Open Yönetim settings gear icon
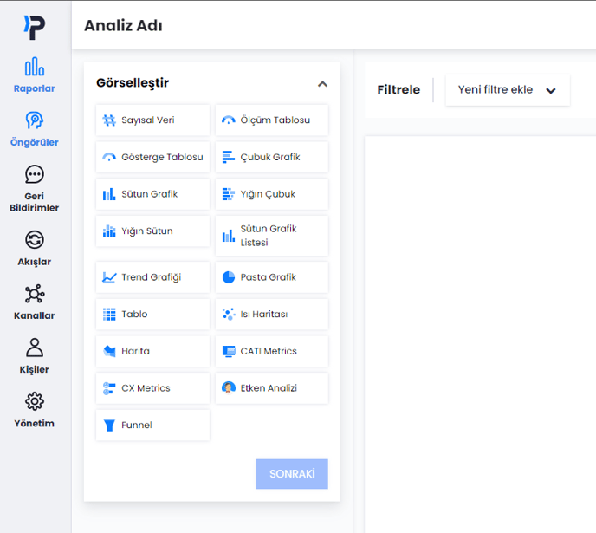The image size is (596, 533). tap(35, 401)
